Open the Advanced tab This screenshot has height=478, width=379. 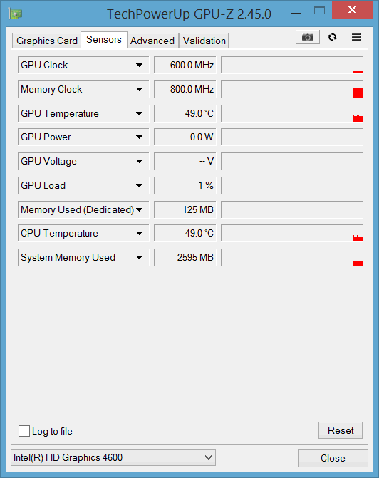tap(152, 41)
